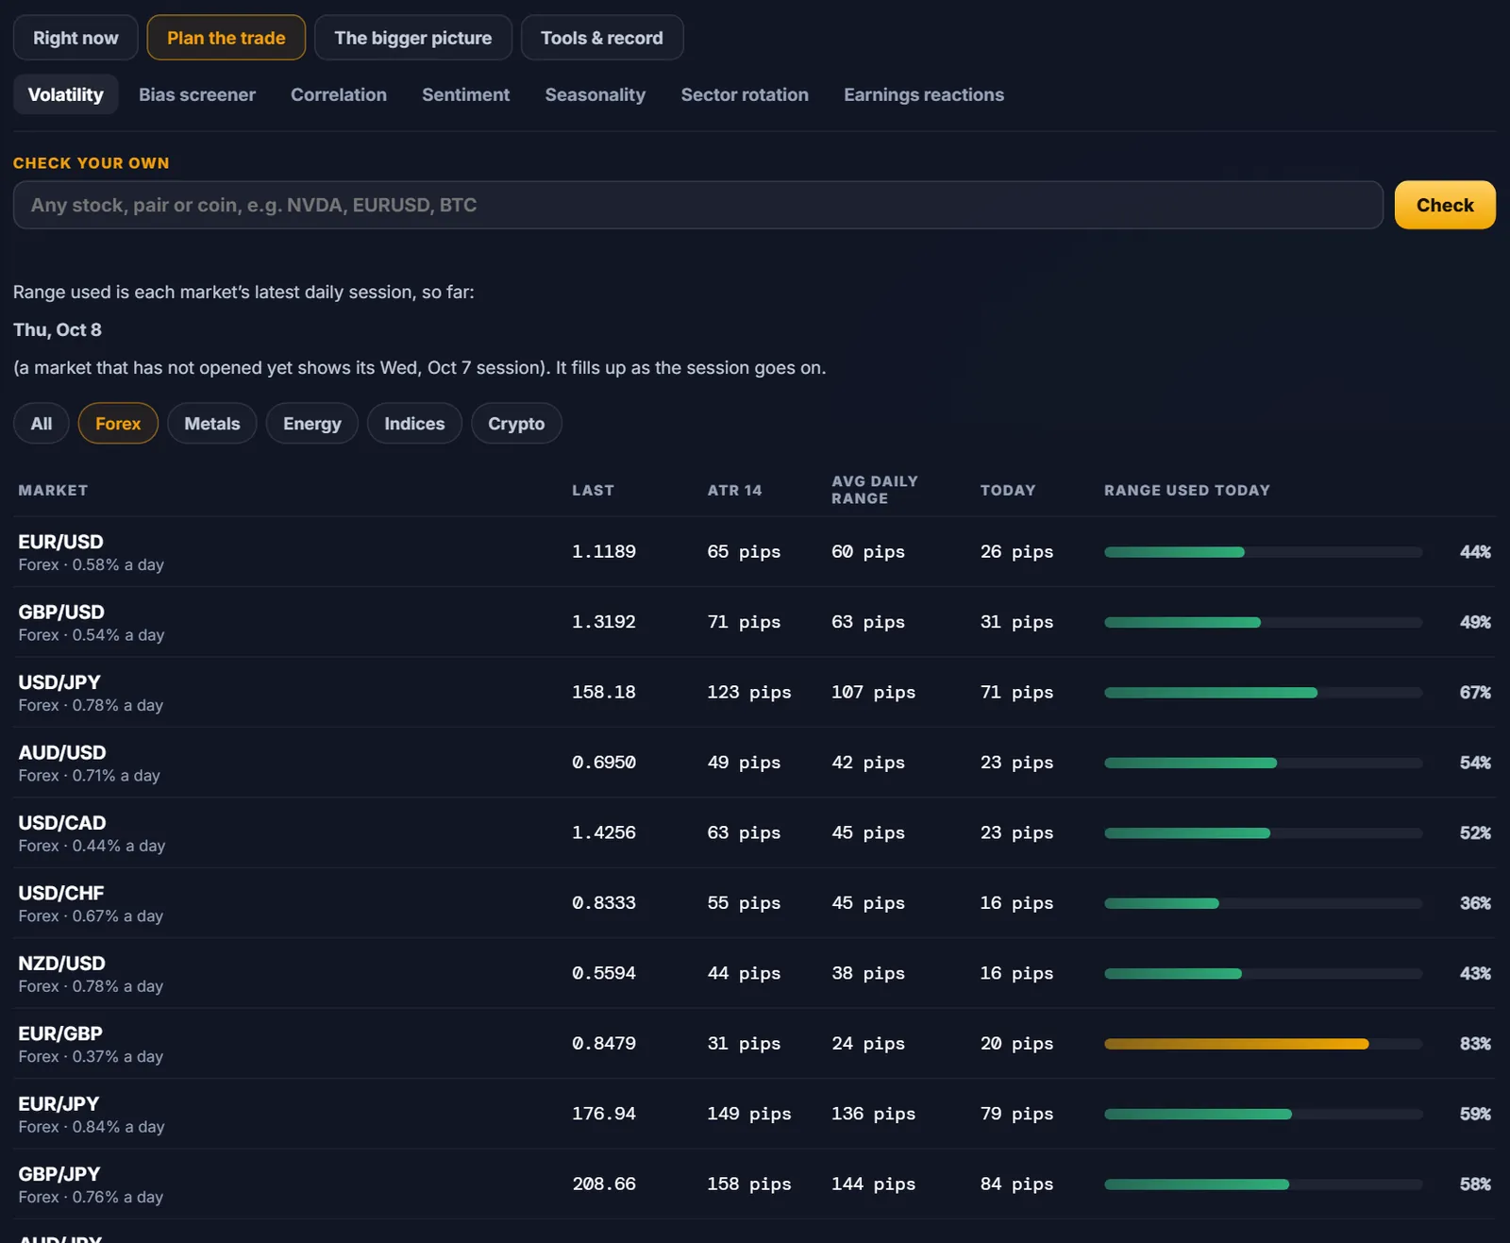
Task: Filter the list to Metals
Action: pyautogui.click(x=212, y=424)
